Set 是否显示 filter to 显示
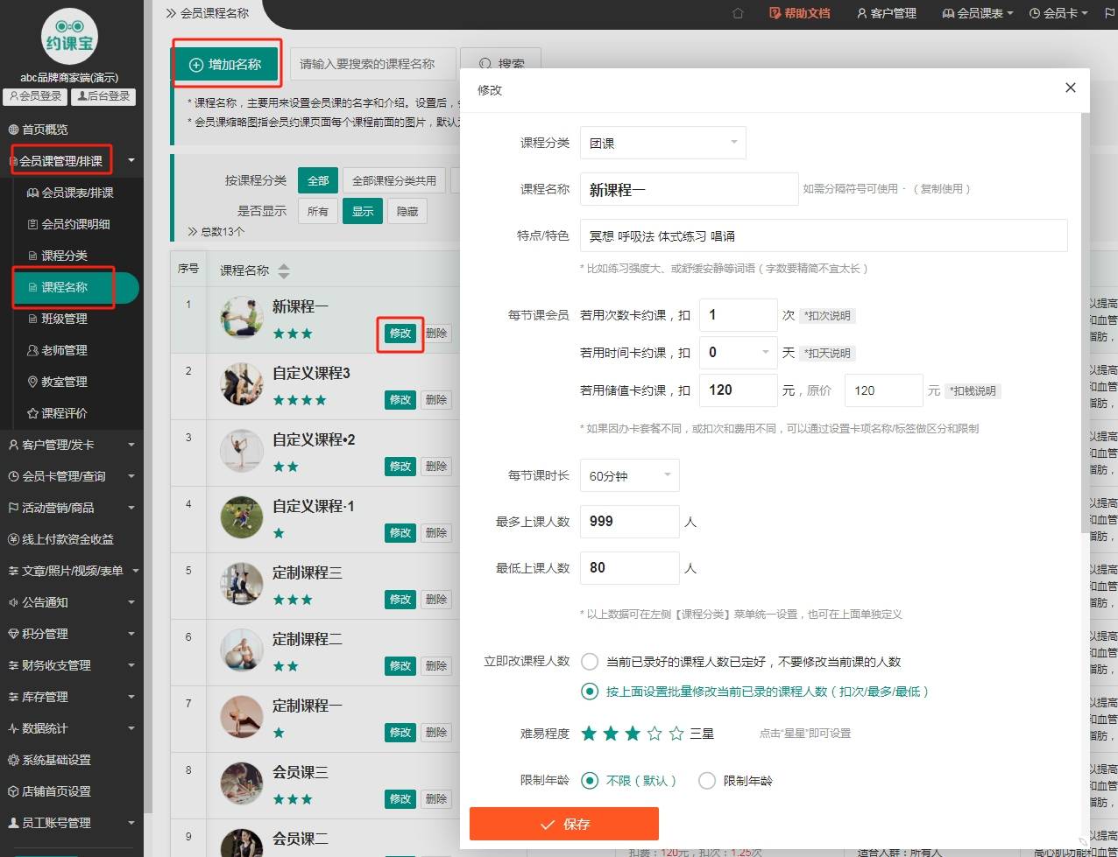 tap(363, 211)
